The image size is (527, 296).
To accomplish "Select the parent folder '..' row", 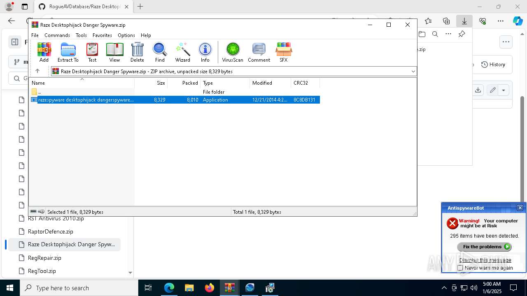I will click(x=175, y=92).
